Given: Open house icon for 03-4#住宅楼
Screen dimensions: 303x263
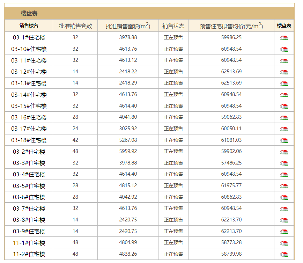Looking at the screenshot, I should [x=284, y=175].
